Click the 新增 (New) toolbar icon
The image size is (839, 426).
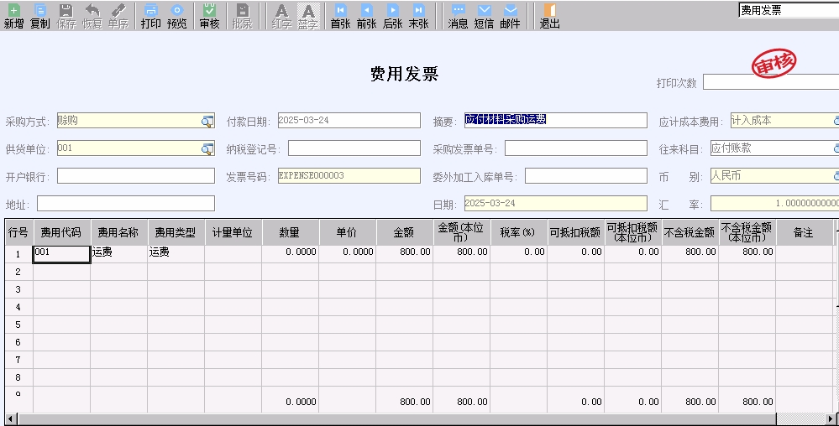[x=13, y=16]
